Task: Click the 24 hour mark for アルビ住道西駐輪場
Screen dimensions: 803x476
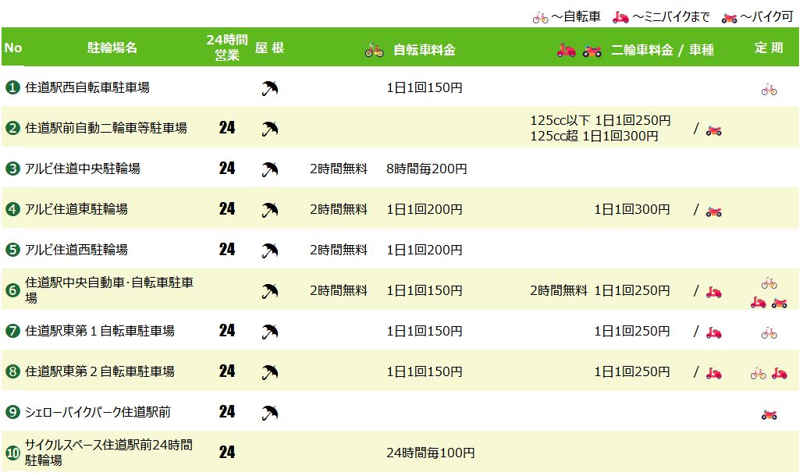Action: pyautogui.click(x=227, y=249)
